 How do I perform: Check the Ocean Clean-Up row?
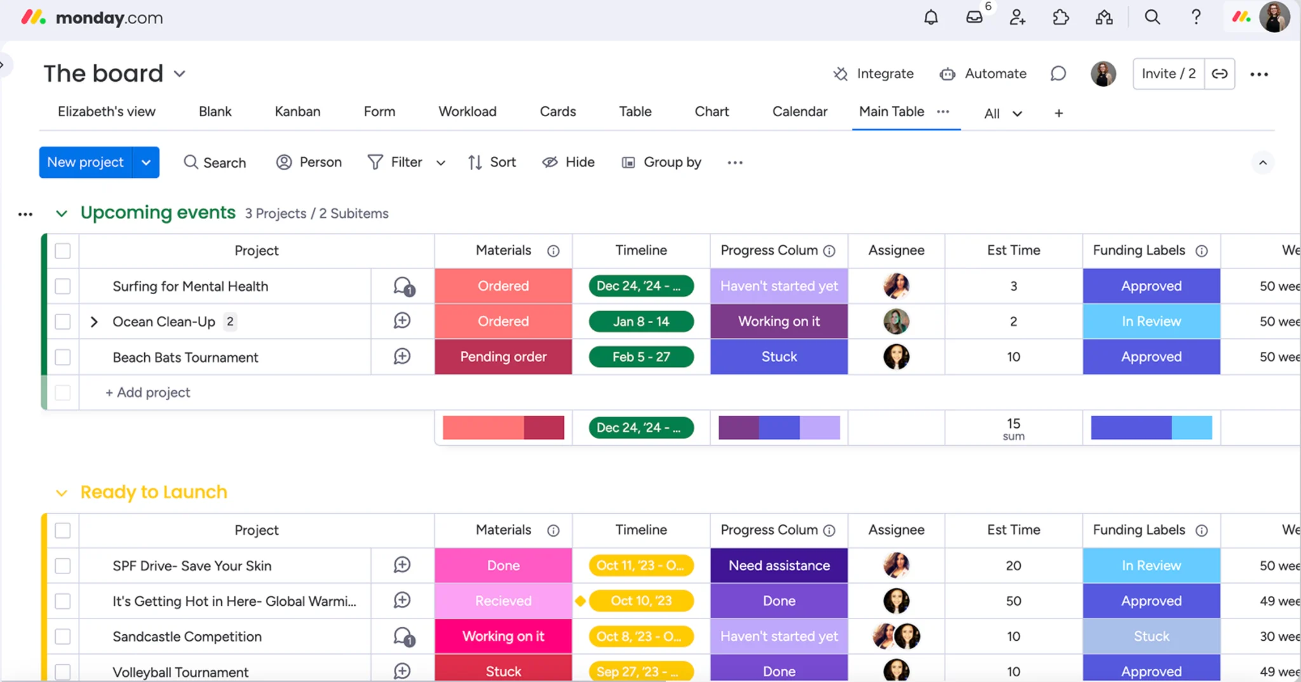pos(62,322)
